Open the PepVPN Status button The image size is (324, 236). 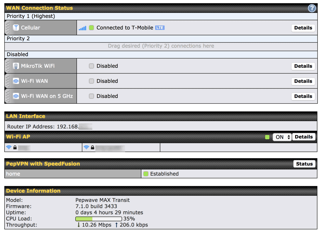(x=304, y=164)
